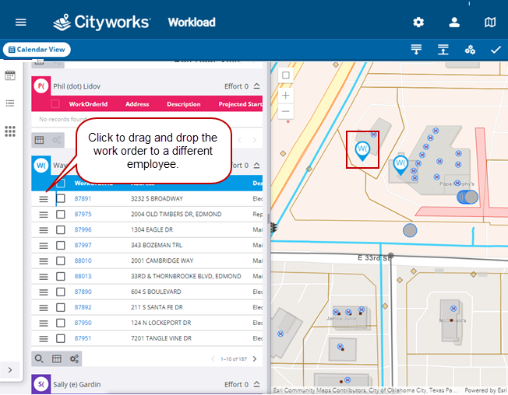508x395 pixels.
Task: Open the hamburger navigation menu
Action: coord(21,23)
